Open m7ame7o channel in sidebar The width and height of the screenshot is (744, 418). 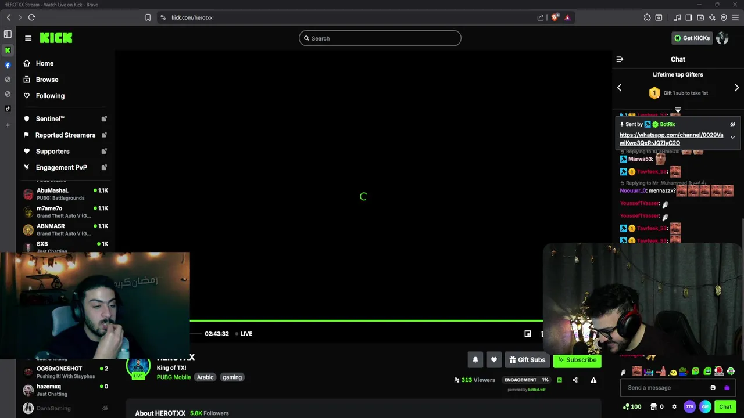tap(65, 212)
